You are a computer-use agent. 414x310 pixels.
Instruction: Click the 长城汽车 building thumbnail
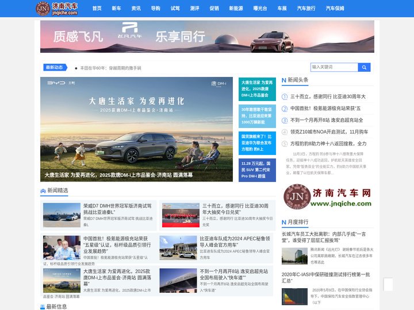294,256
